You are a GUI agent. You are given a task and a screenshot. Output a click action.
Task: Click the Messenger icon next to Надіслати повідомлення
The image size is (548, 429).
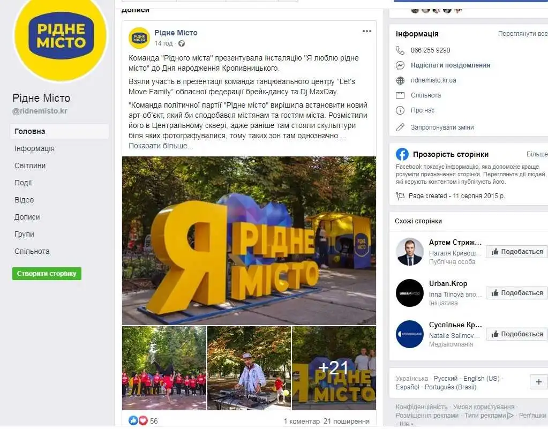400,65
